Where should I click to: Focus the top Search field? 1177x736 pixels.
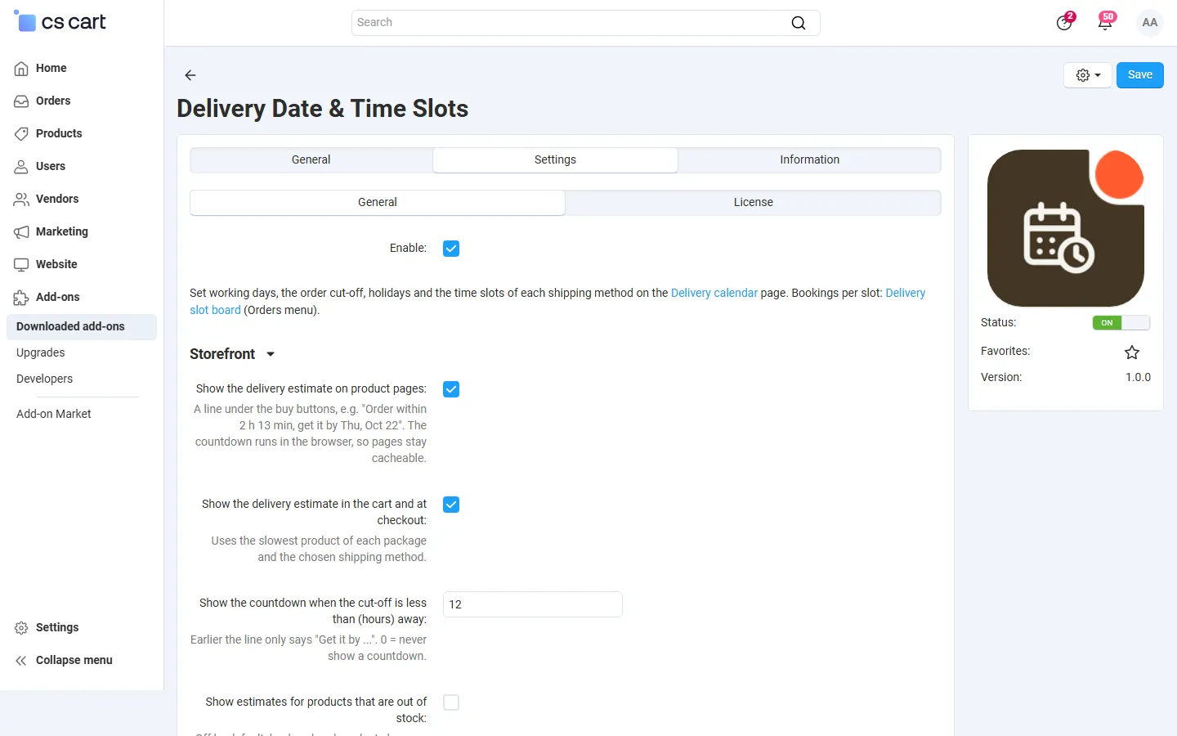585,23
